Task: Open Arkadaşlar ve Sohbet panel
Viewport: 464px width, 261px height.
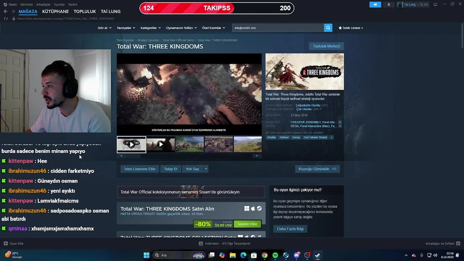Action: point(443,244)
